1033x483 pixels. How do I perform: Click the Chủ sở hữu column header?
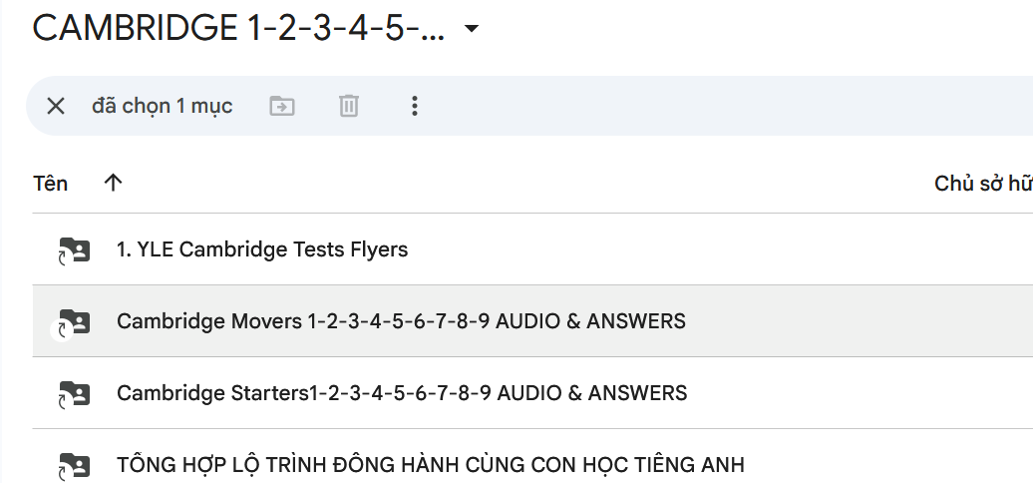[x=982, y=184]
